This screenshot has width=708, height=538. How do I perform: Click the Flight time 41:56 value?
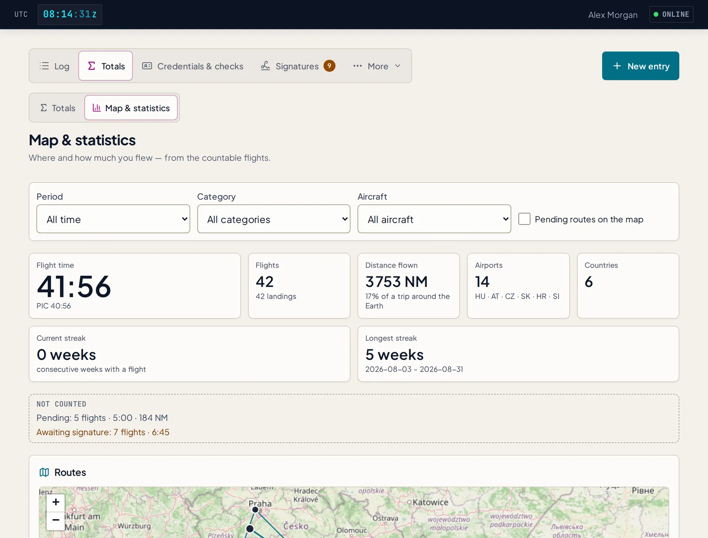coord(74,286)
